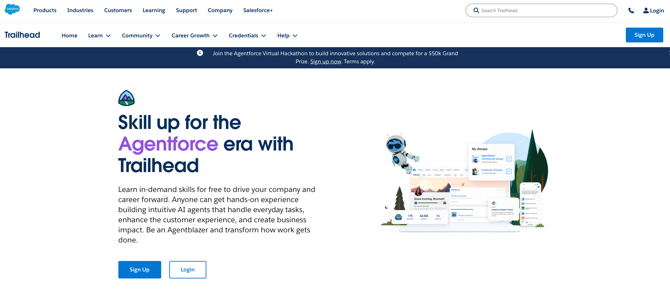Open the Learn dropdown menu
Image resolution: width=670 pixels, height=297 pixels.
(99, 36)
